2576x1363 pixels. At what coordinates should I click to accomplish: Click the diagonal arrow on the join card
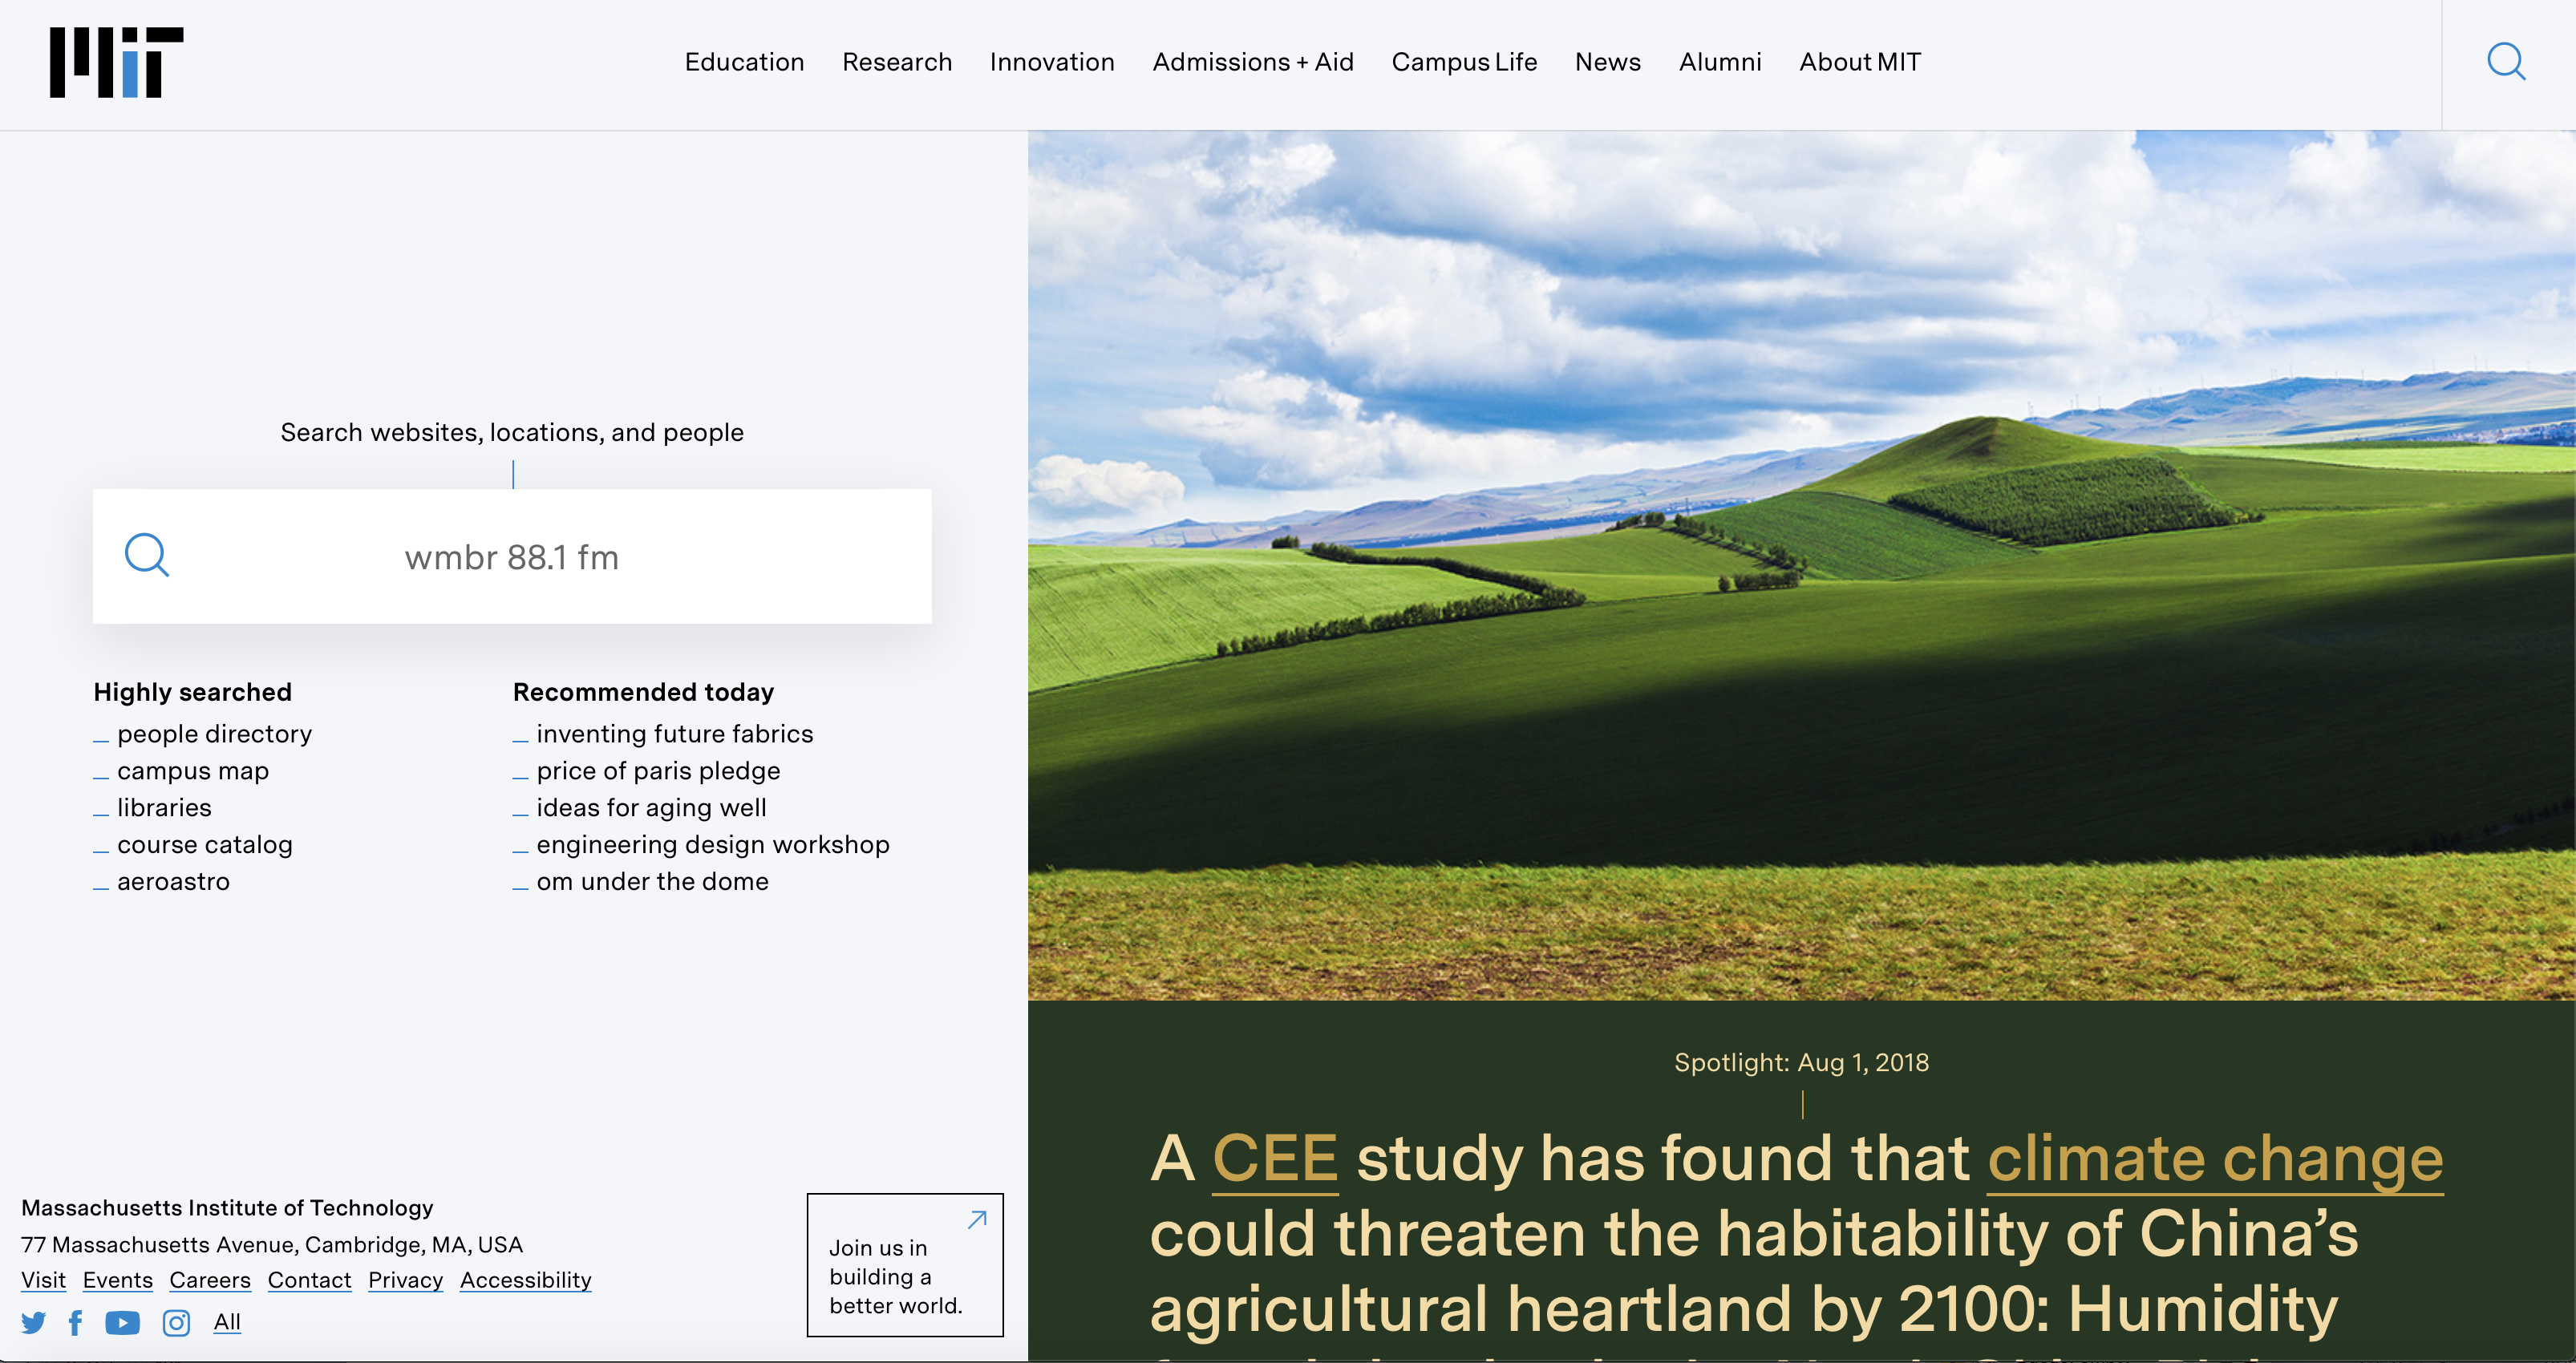pos(975,1220)
